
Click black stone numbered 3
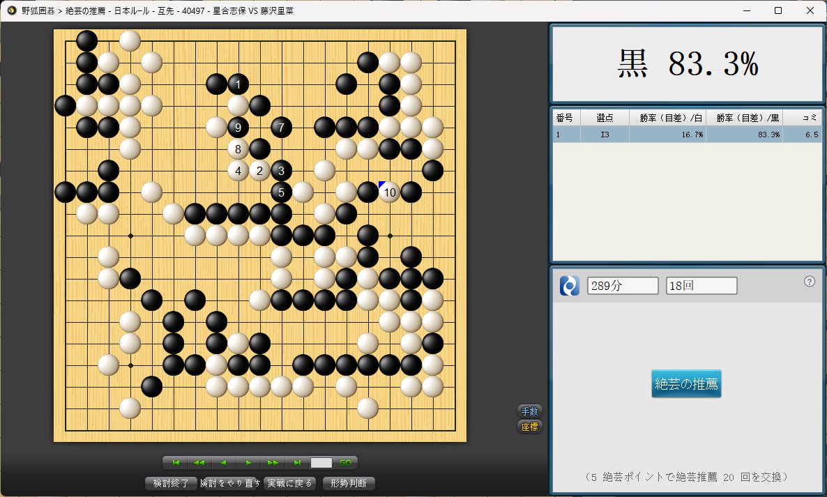(x=281, y=171)
